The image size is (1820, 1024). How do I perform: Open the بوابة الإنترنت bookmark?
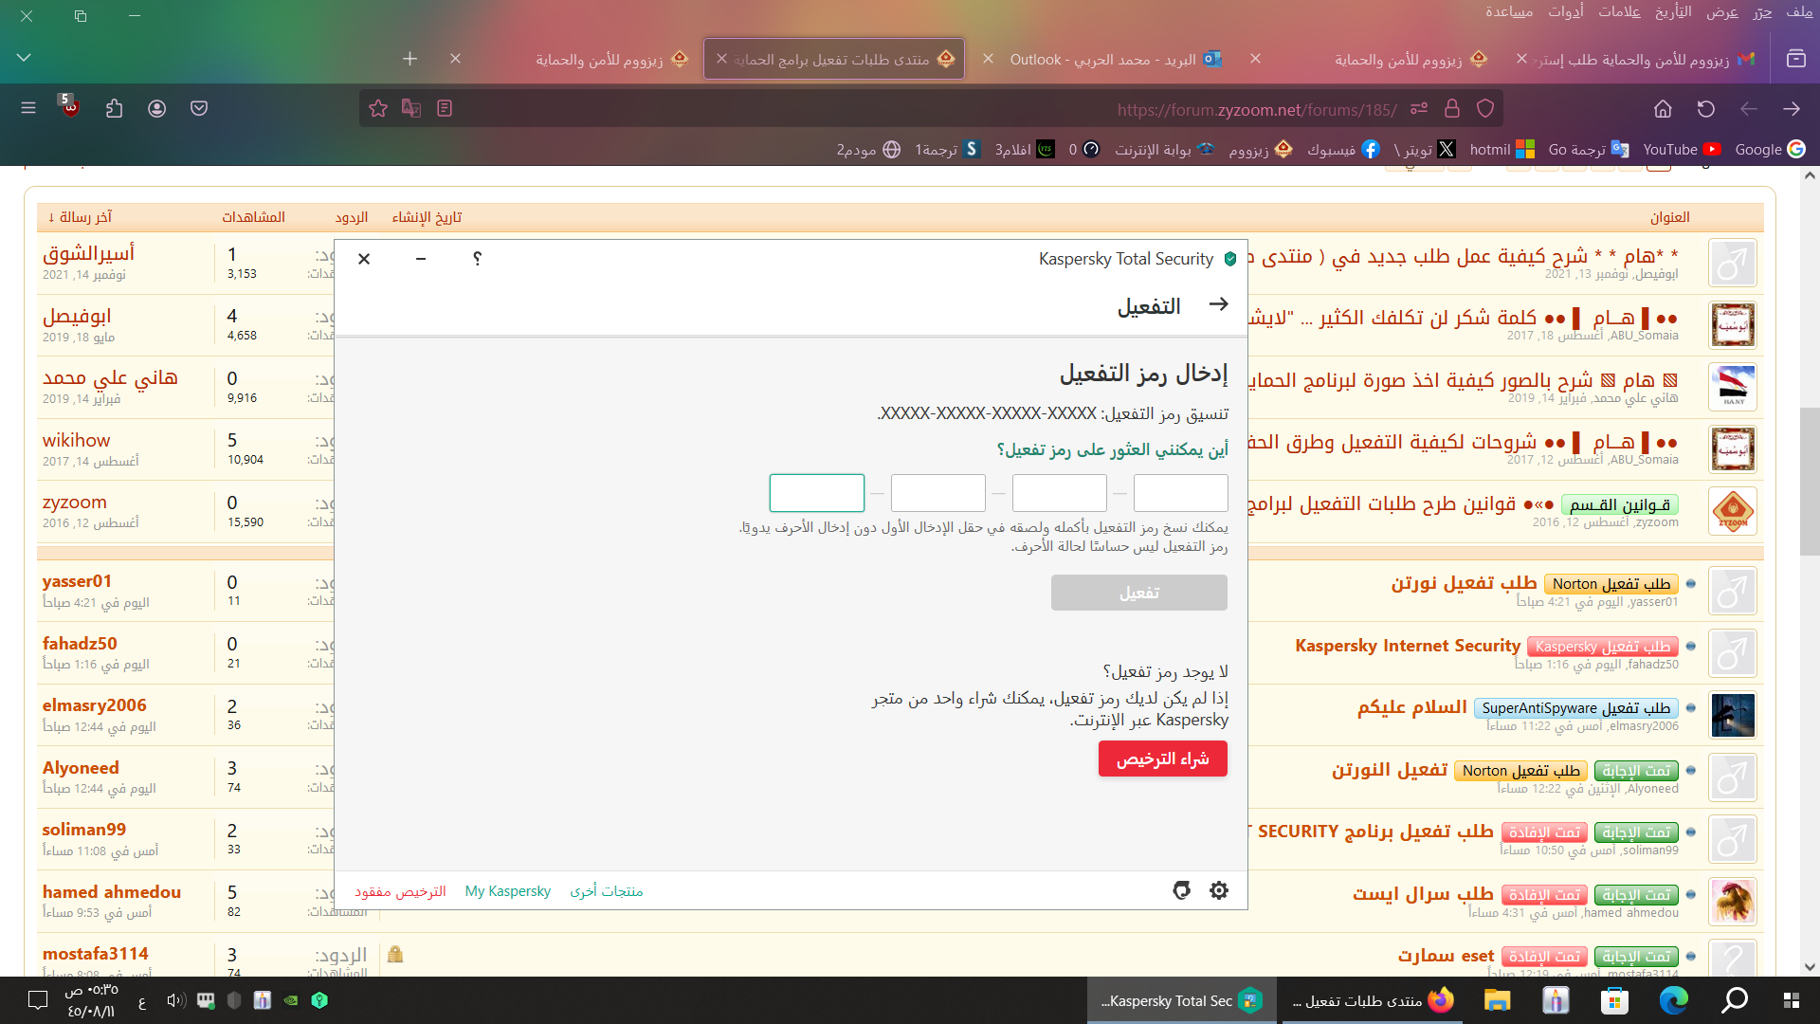point(1164,149)
